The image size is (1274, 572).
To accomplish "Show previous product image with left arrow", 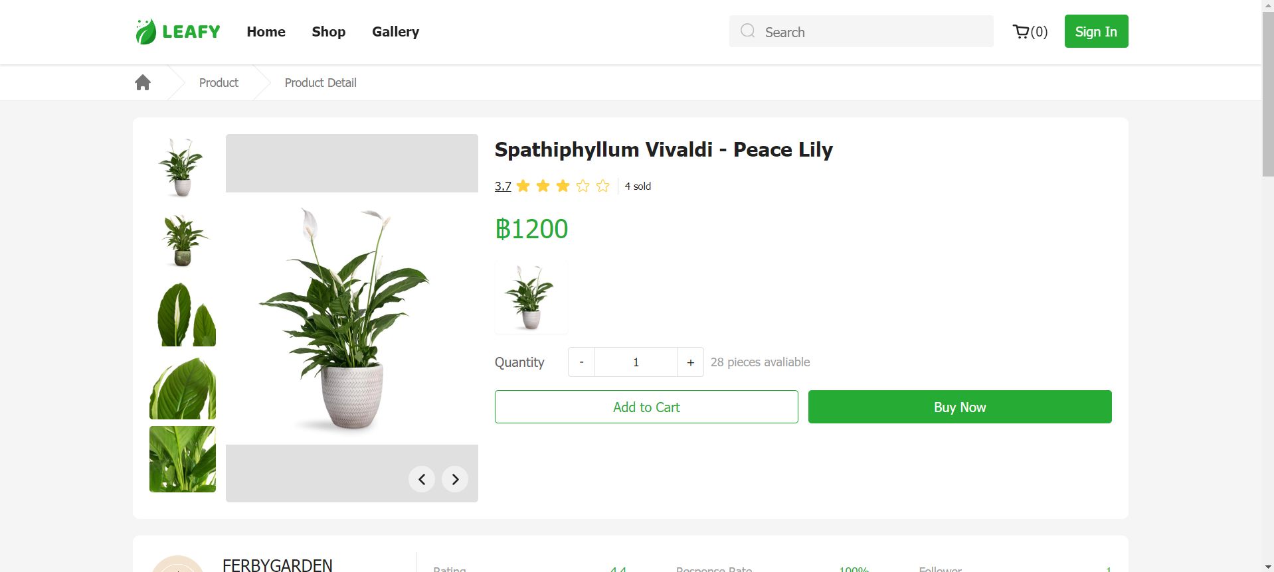I will [422, 479].
